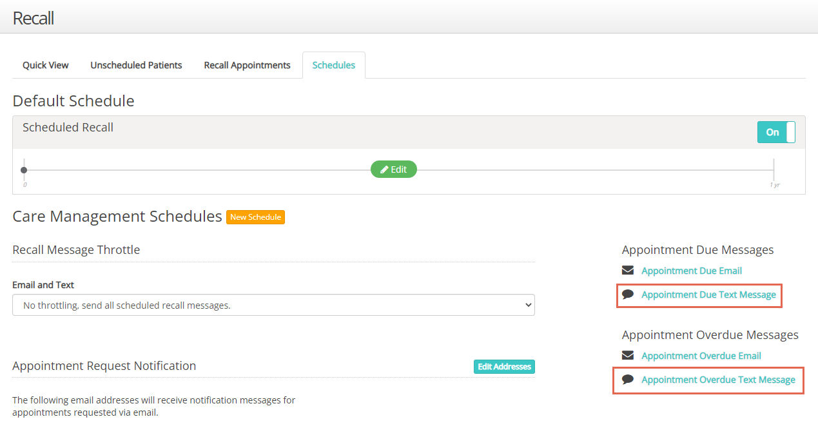
Task: Go to the Recall Appointments tab
Action: [247, 65]
